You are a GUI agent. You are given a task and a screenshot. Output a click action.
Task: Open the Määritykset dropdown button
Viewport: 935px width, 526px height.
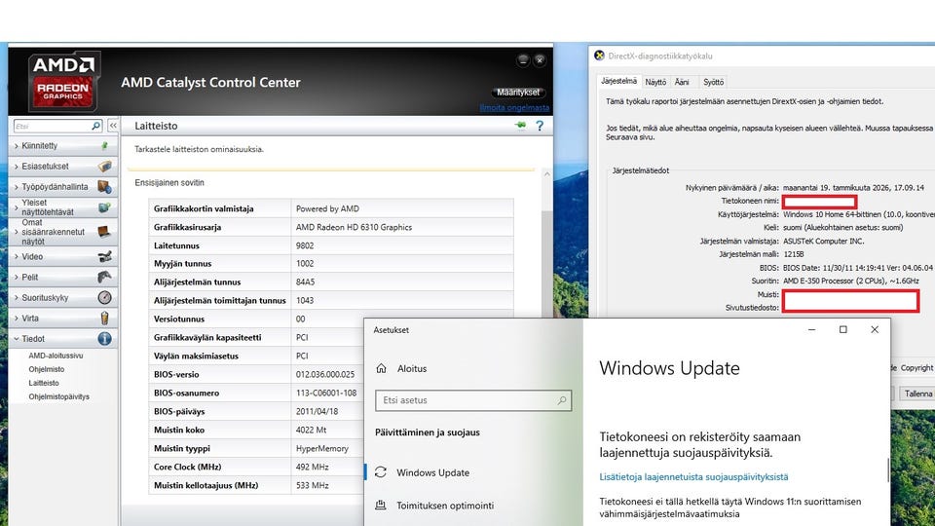pos(521,93)
